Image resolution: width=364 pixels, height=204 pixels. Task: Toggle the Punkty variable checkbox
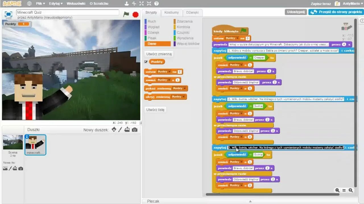pyautogui.click(x=146, y=62)
